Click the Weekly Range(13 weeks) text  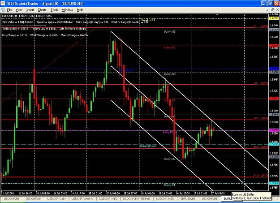tap(129, 22)
